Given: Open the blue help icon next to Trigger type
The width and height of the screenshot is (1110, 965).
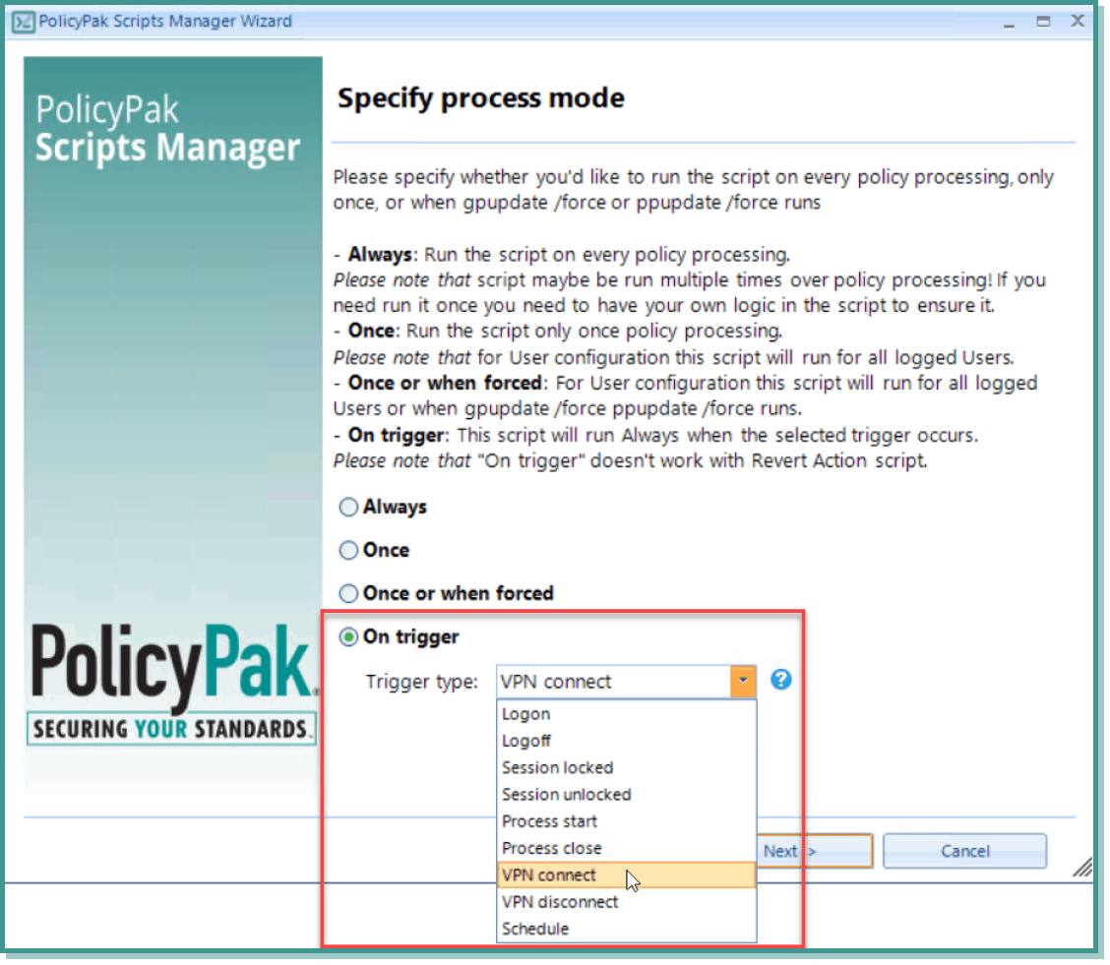Looking at the screenshot, I should [780, 680].
